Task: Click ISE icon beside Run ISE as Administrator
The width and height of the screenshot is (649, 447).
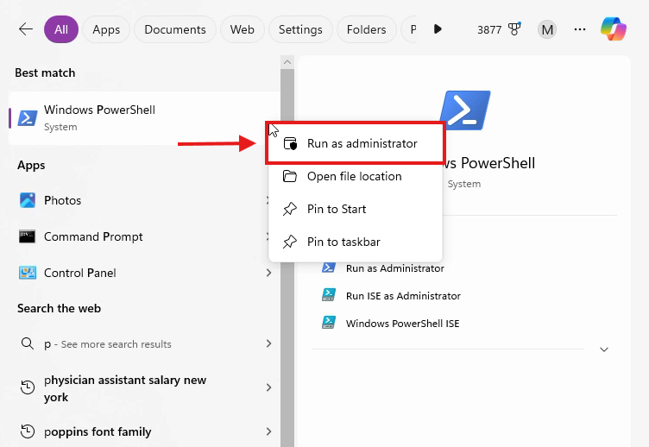Action: 329,295
